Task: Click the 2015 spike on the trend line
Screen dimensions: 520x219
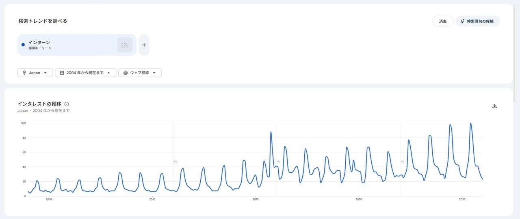Action: click(271, 132)
